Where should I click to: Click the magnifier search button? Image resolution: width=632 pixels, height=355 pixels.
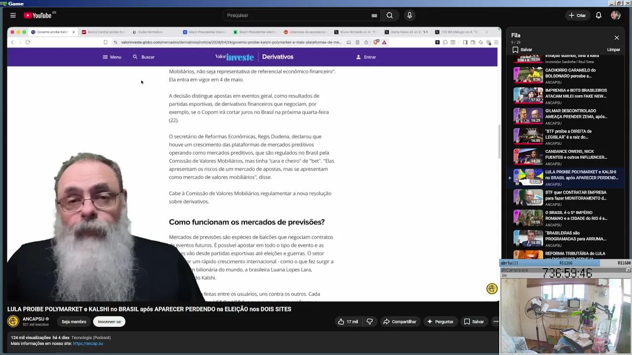click(390, 15)
